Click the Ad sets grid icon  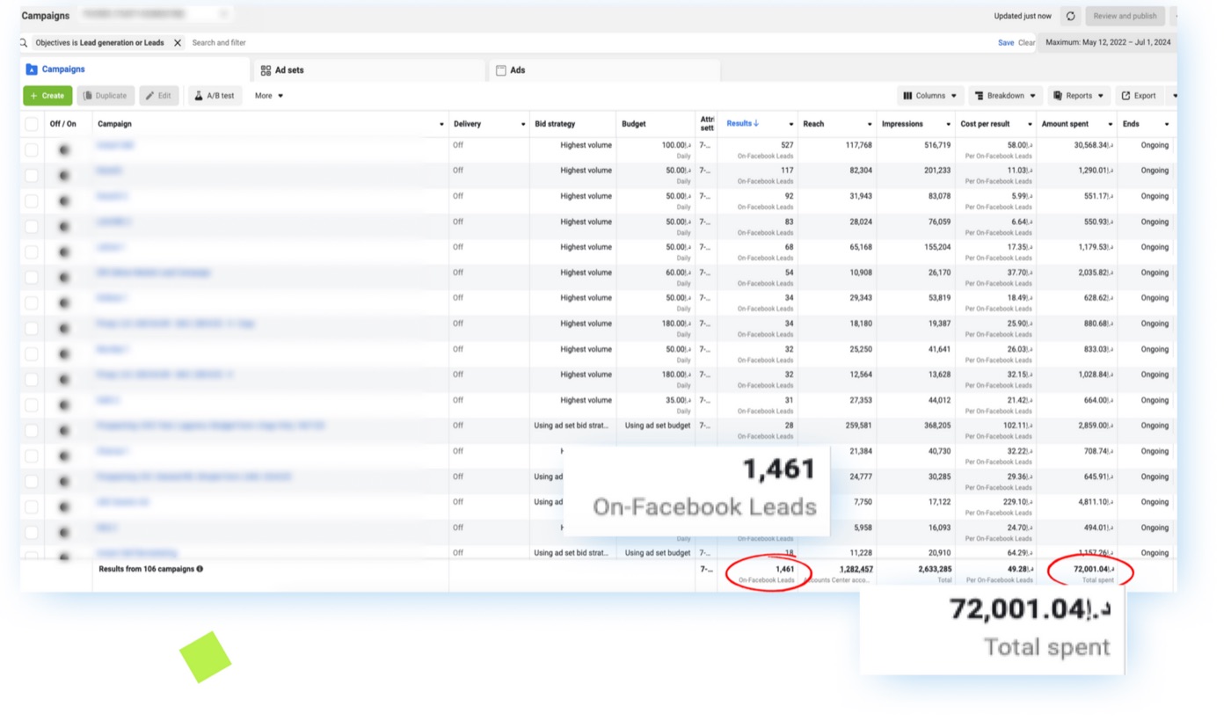[266, 70]
